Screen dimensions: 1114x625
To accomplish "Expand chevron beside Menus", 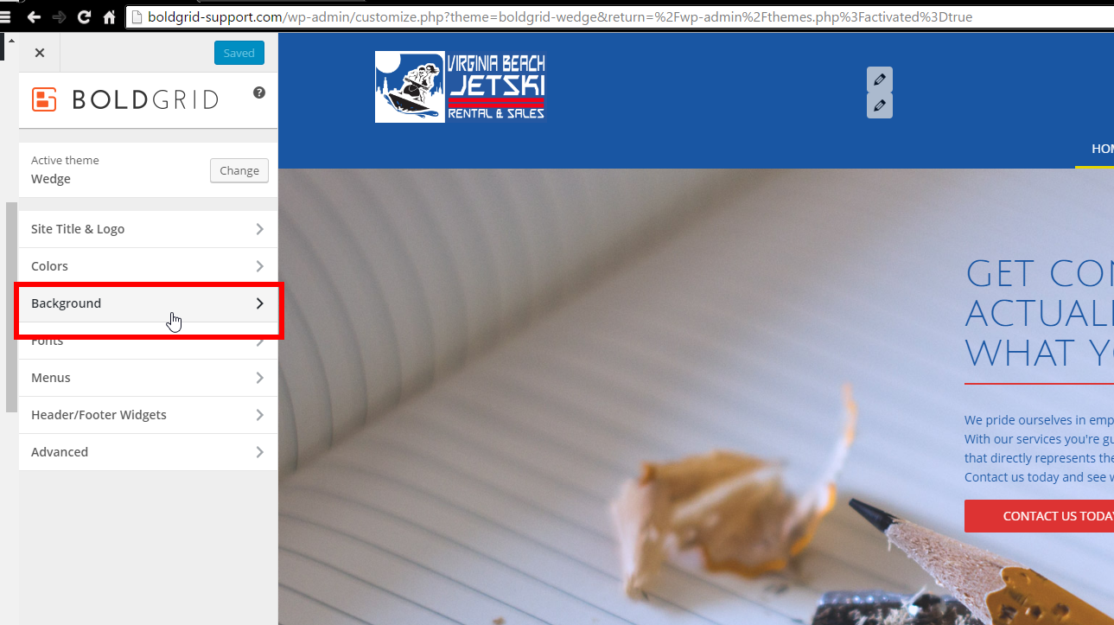I will pos(260,378).
